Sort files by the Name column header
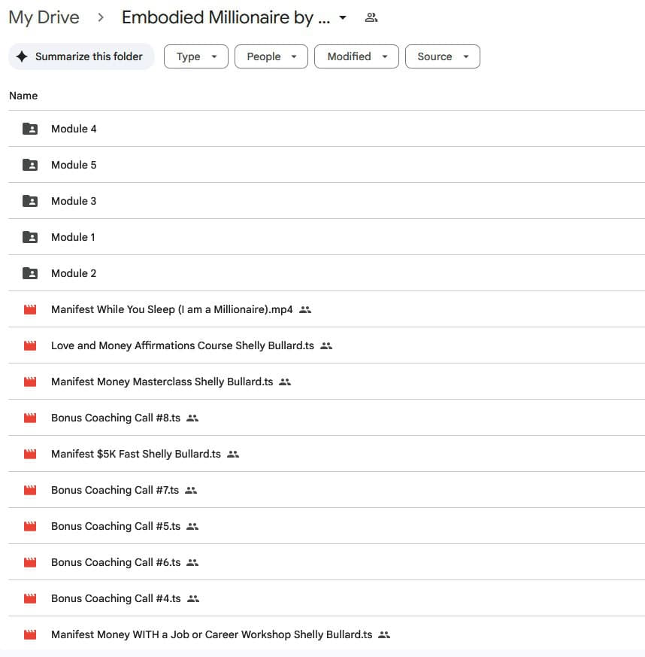The image size is (645, 657). coord(23,96)
